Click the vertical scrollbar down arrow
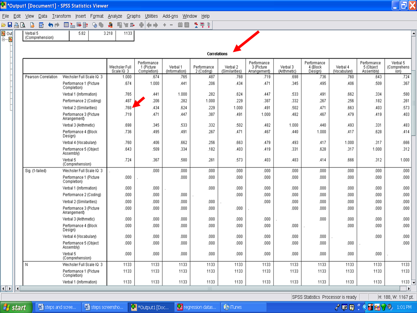Image resolution: width=417 pixels, height=313 pixels. [414, 282]
